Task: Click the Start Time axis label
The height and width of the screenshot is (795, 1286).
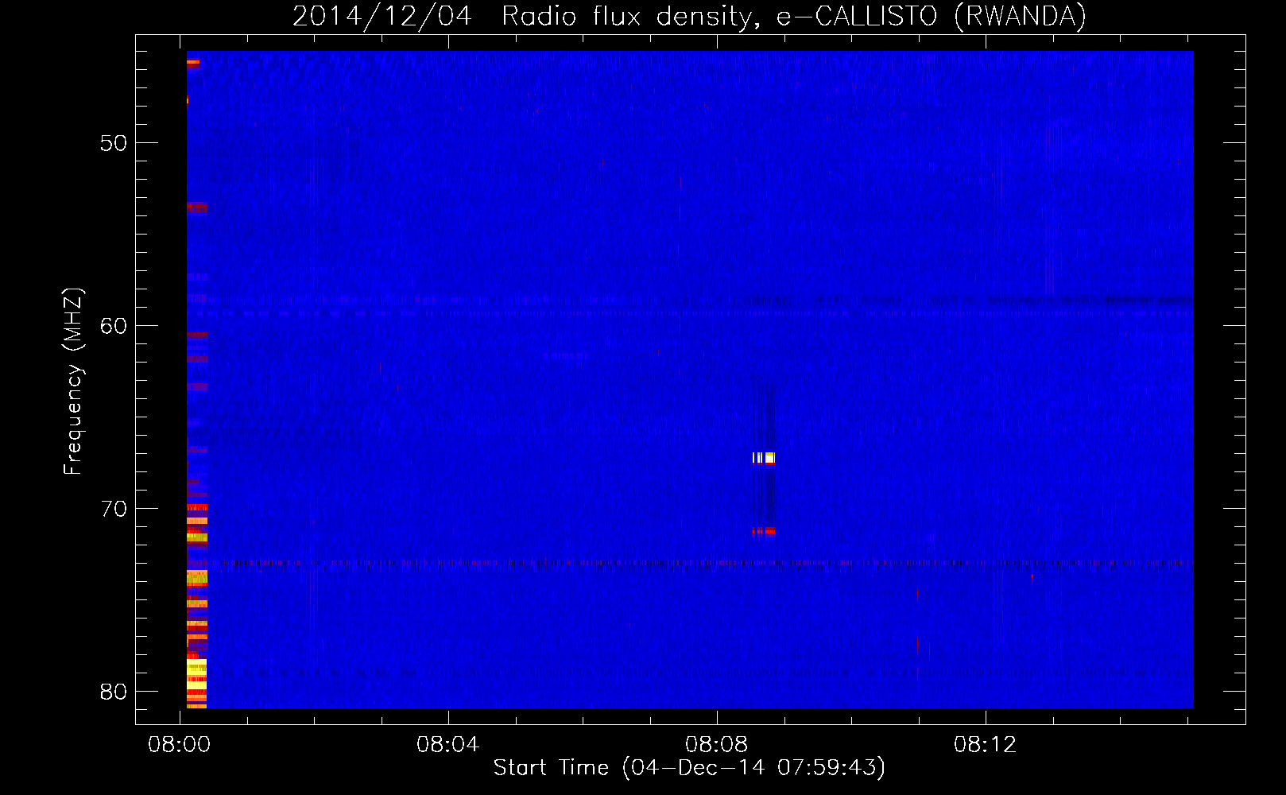Action: 689,768
